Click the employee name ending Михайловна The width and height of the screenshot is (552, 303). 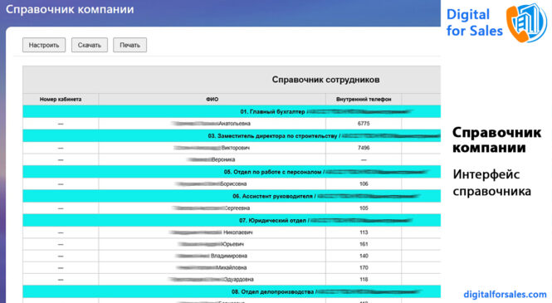[x=211, y=267]
